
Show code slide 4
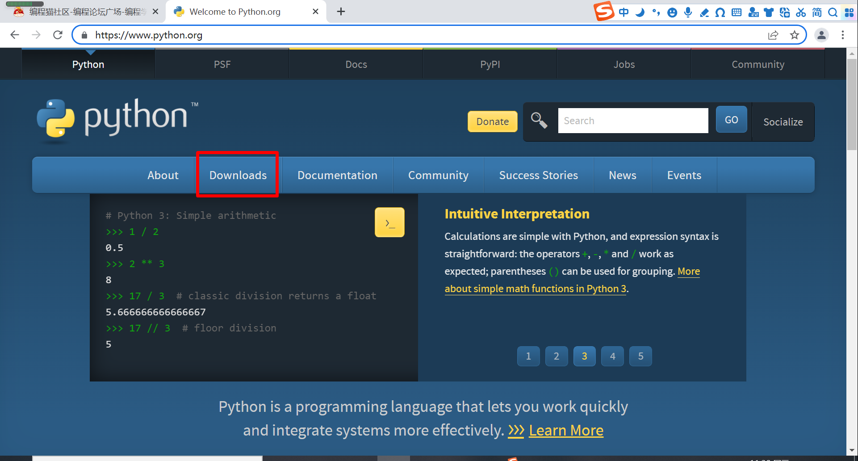coord(613,356)
